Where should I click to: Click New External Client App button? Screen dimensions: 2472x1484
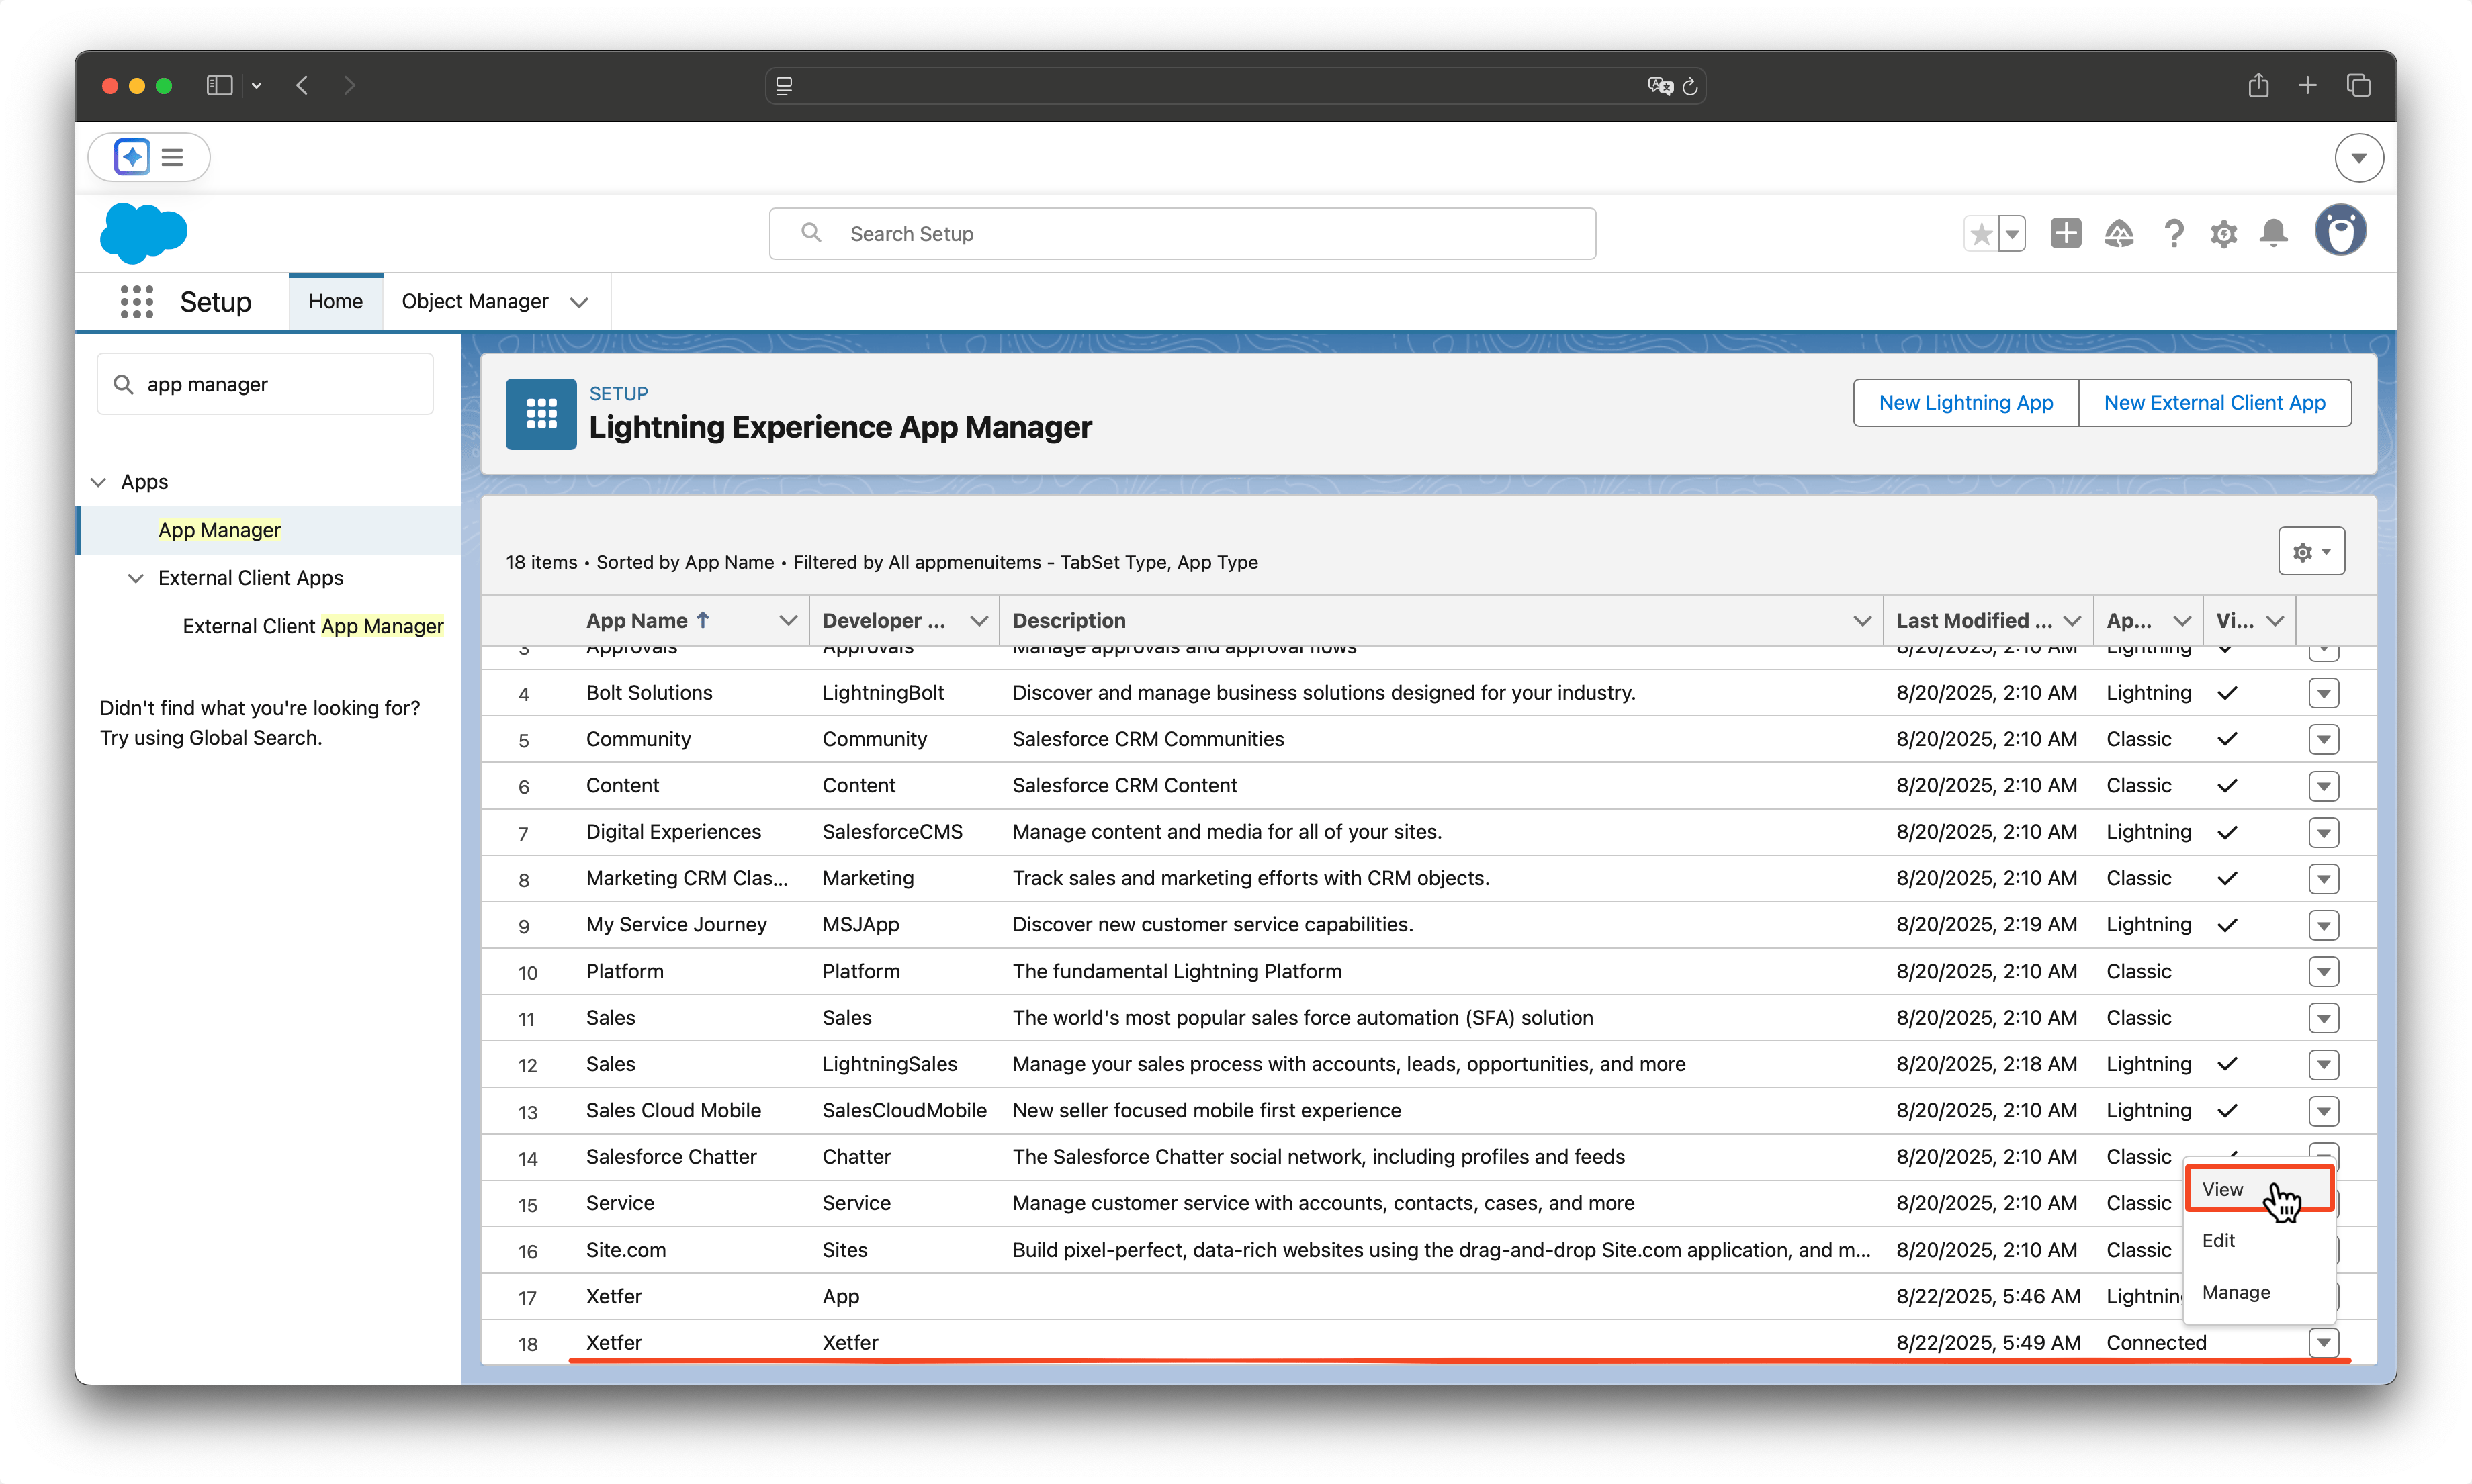click(x=2214, y=402)
